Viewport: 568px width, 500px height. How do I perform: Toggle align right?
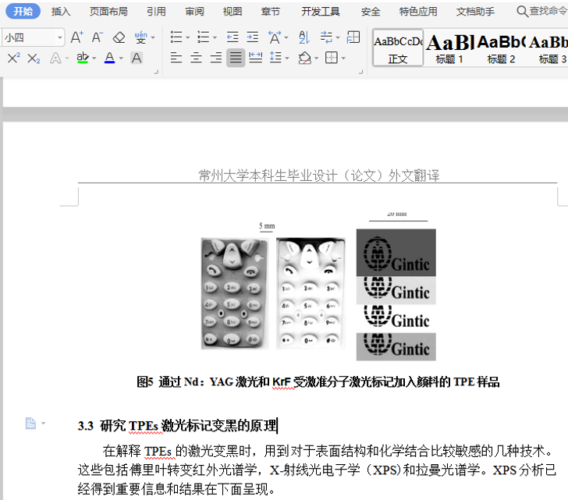[x=216, y=58]
